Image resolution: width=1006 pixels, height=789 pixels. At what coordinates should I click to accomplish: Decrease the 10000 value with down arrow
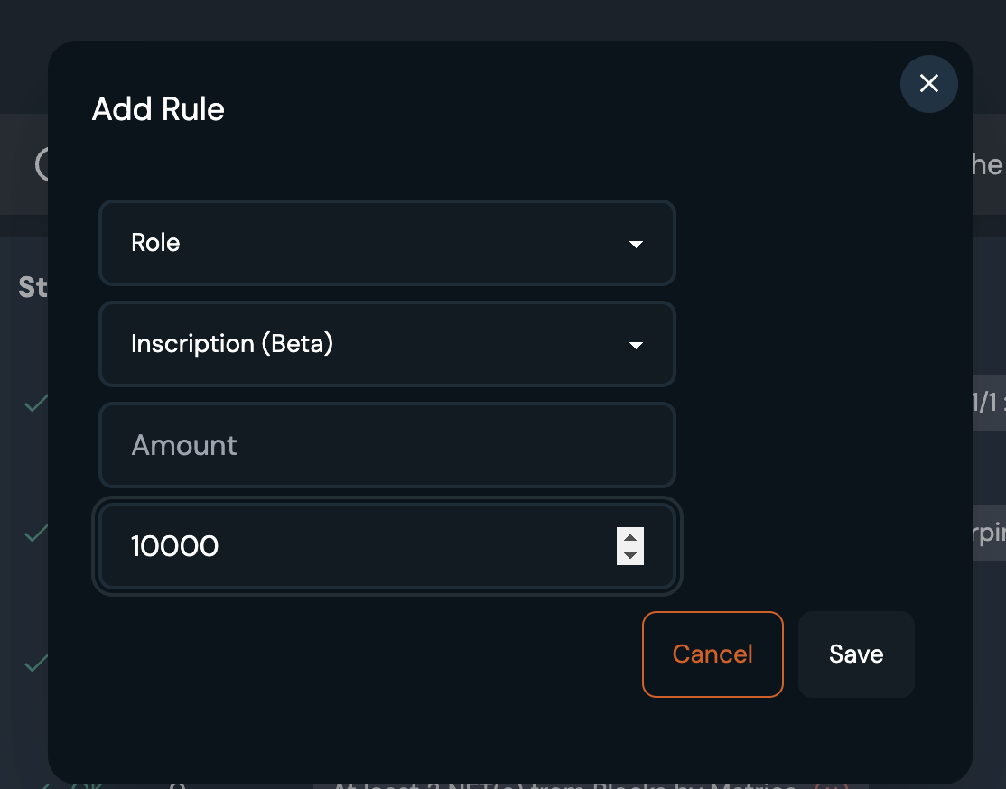pyautogui.click(x=630, y=555)
